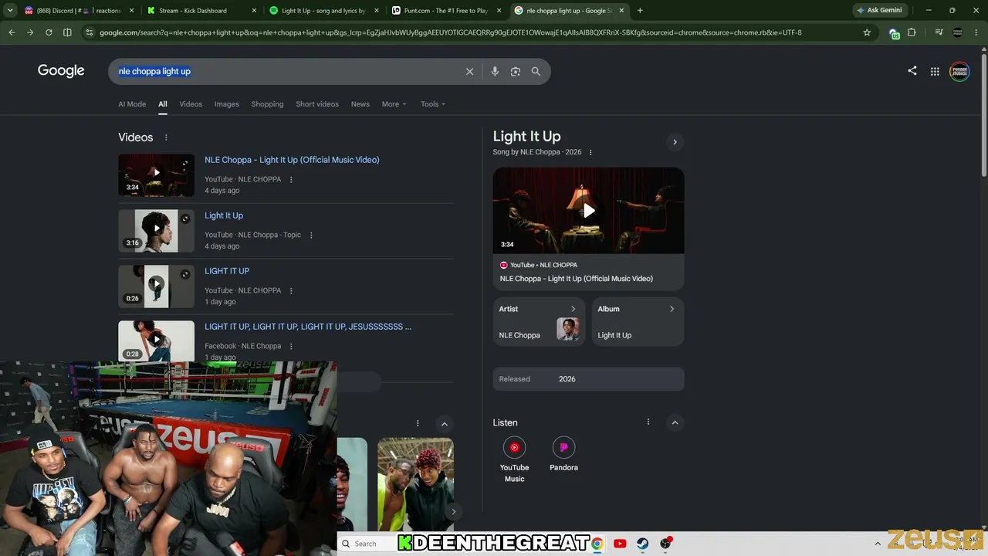Image resolution: width=988 pixels, height=556 pixels.
Task: Open the Facebook LIGHT IT UP JESUSSSSSSS link
Action: point(308,327)
